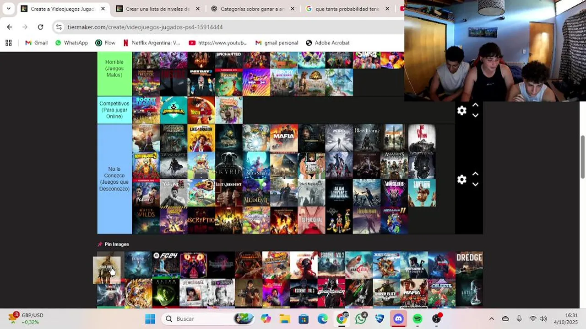Viewport: 586px width, 329px height.
Task: Click the tiermaker.com address bar
Action: pos(229,27)
